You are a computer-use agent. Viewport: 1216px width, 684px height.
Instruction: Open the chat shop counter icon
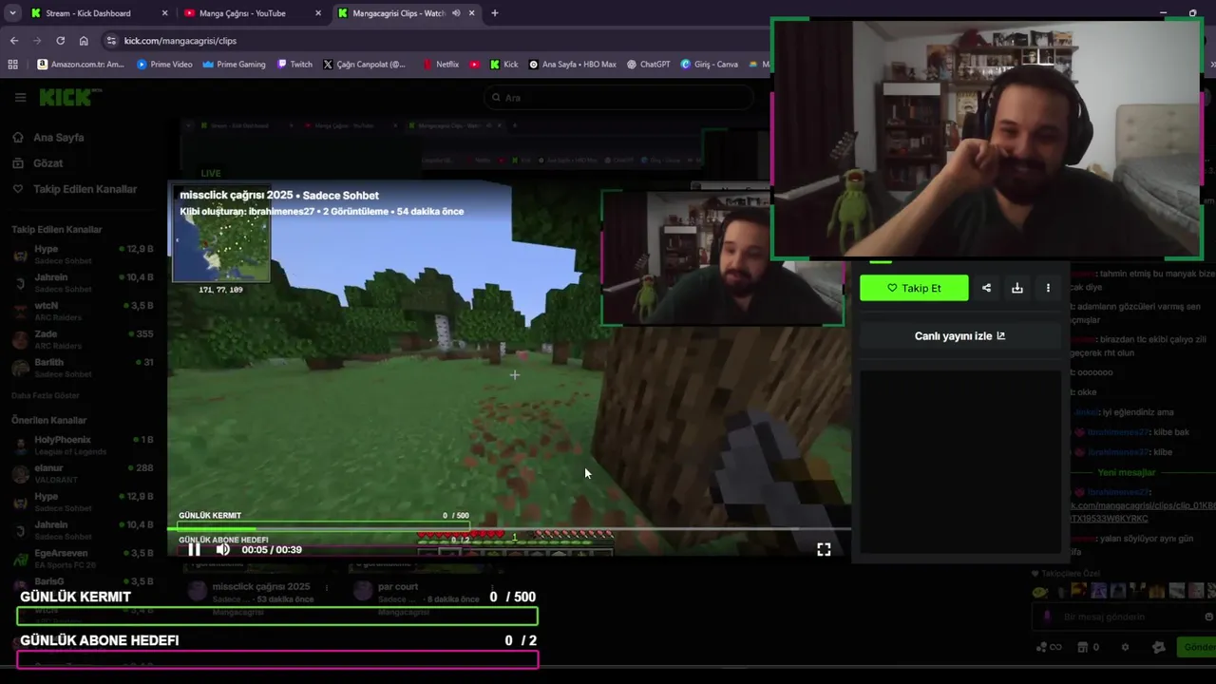pos(1087,647)
